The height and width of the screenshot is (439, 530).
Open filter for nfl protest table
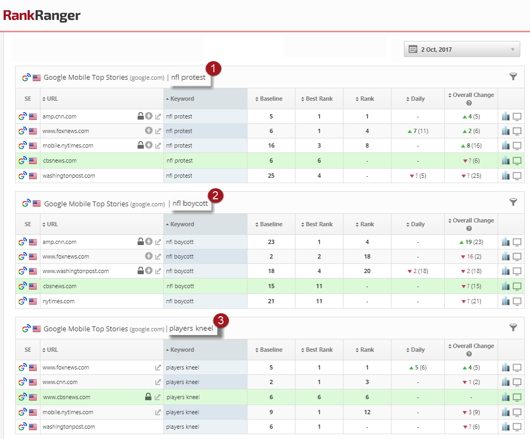pos(513,77)
